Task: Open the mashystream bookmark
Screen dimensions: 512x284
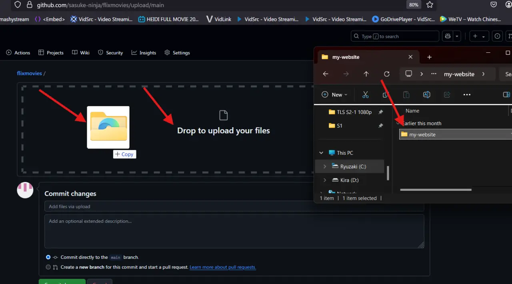Action: (x=15, y=19)
